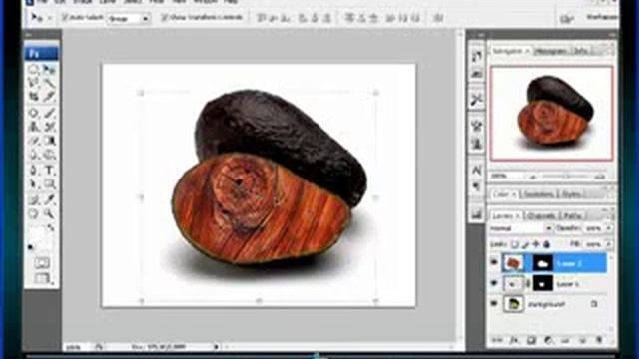Toggle Lock transparent pixels
639x359 pixels.
coord(515,244)
